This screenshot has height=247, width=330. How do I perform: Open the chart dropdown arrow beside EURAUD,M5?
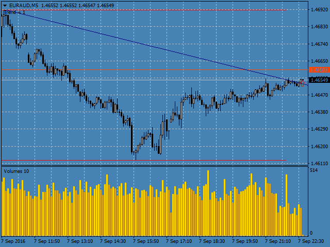point(4,5)
